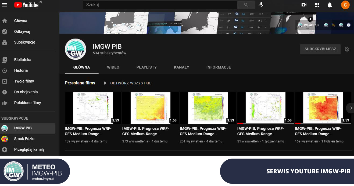This screenshot has height=186, width=354.
Task: Open Do obejrzenia watch later list
Action: [27, 92]
